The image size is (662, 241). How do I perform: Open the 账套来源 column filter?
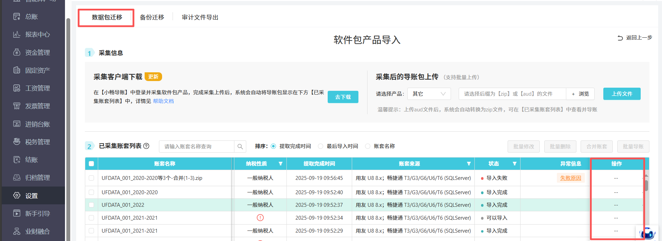click(x=469, y=164)
